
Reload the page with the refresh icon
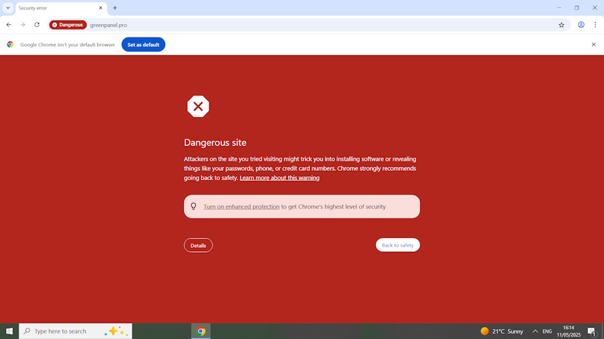[x=37, y=25]
